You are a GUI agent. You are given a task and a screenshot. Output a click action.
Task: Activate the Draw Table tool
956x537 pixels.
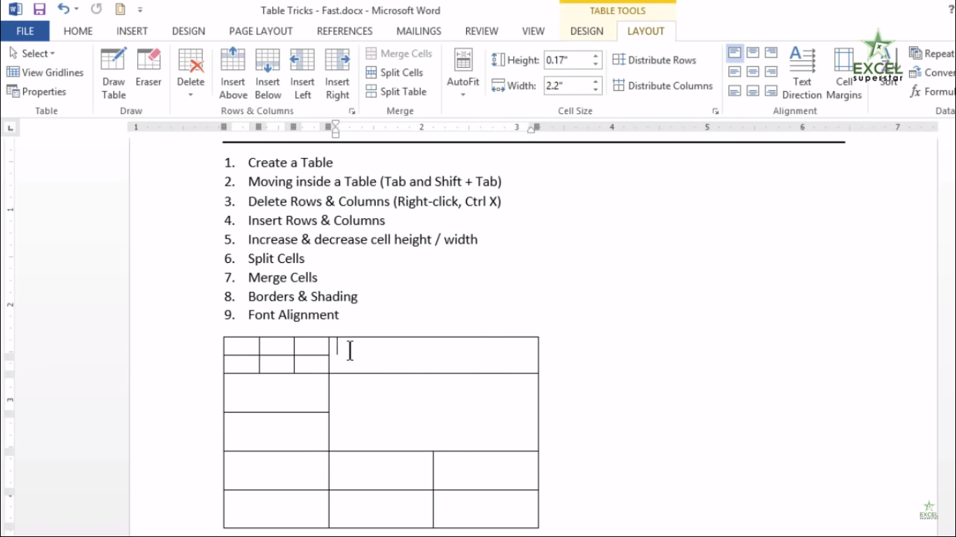coord(113,74)
